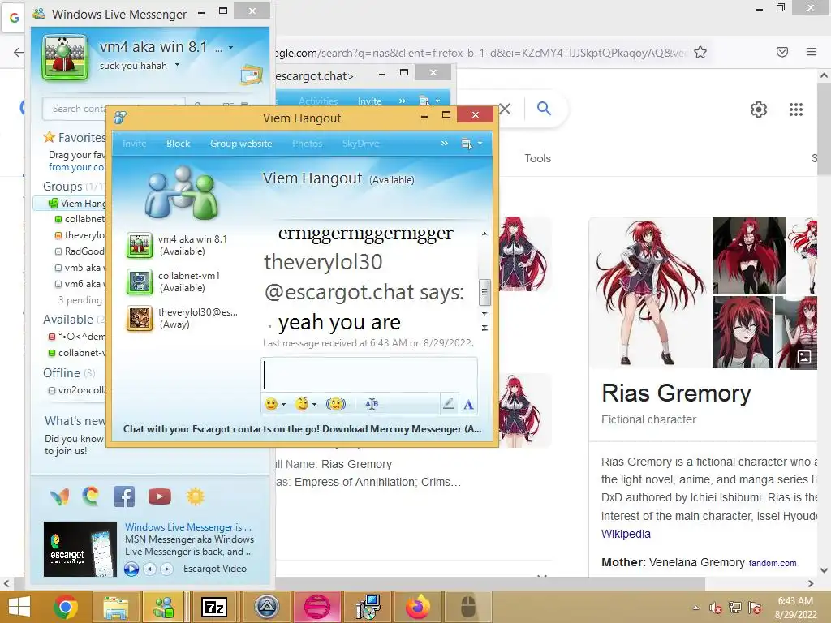Go to the next video item
This screenshot has height=623, width=831.
[166, 569]
